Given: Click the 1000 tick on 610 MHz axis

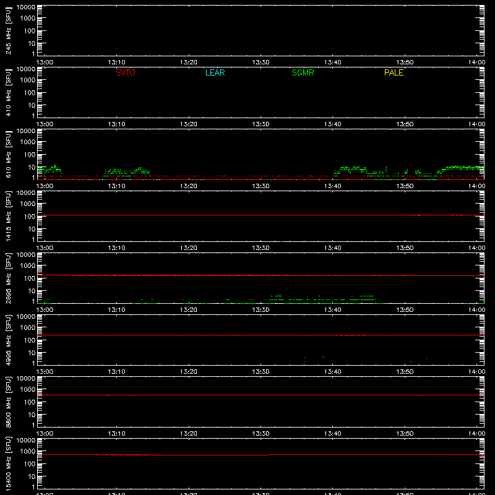Looking at the screenshot, I should click(x=28, y=142).
